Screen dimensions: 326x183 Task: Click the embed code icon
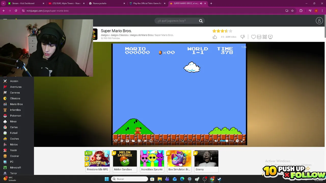259,37
